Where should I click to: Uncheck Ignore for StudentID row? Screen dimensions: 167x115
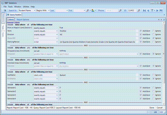pyautogui.click(x=153, y=38)
